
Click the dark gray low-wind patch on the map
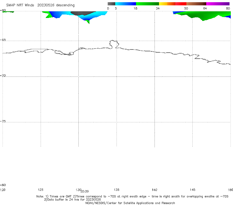click(x=83, y=13)
